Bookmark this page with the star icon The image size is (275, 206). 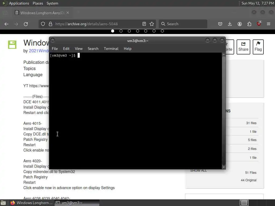coord(152,24)
